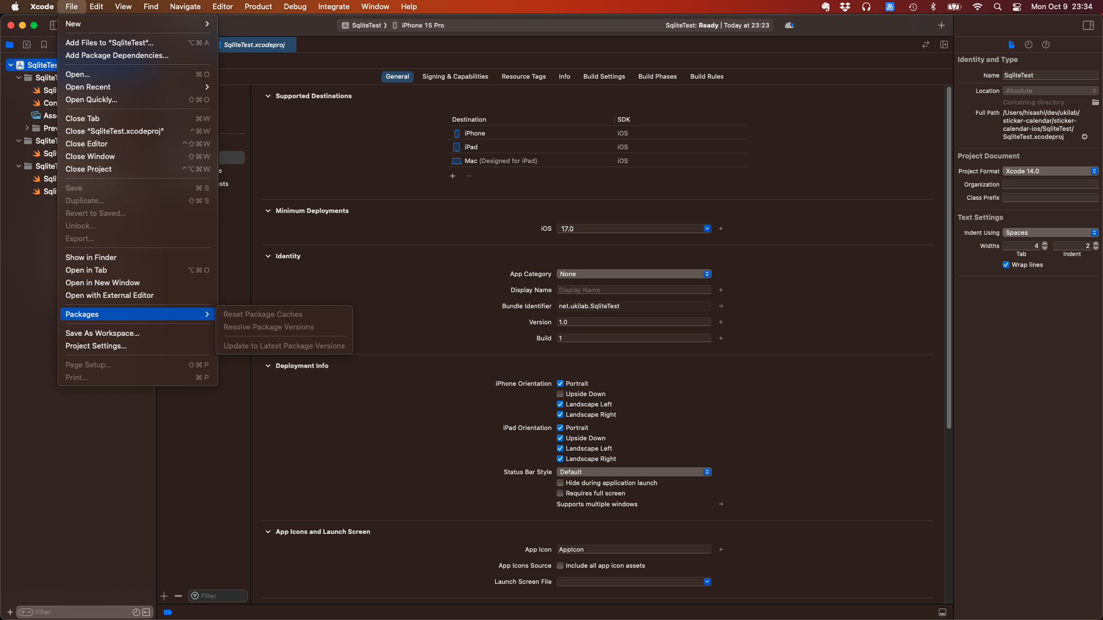Click the Display Name input field

point(634,290)
